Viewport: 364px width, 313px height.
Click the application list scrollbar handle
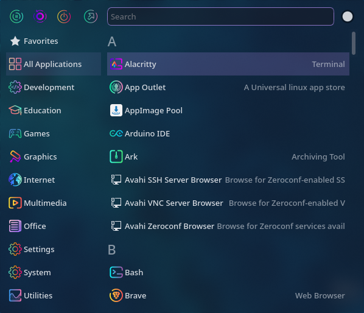pyautogui.click(x=354, y=43)
